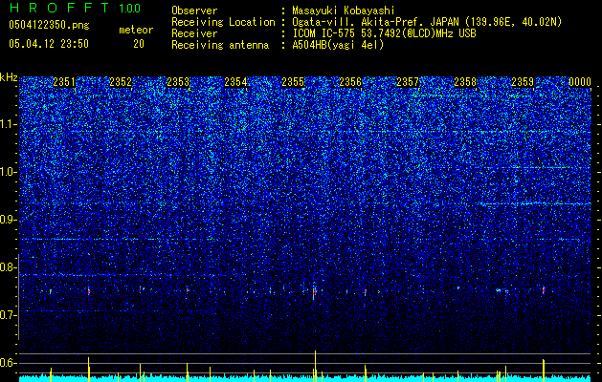Click the receiver ICOM IC-575 53.7492 MHz text
The image size is (602, 382).
pyautogui.click(x=384, y=33)
